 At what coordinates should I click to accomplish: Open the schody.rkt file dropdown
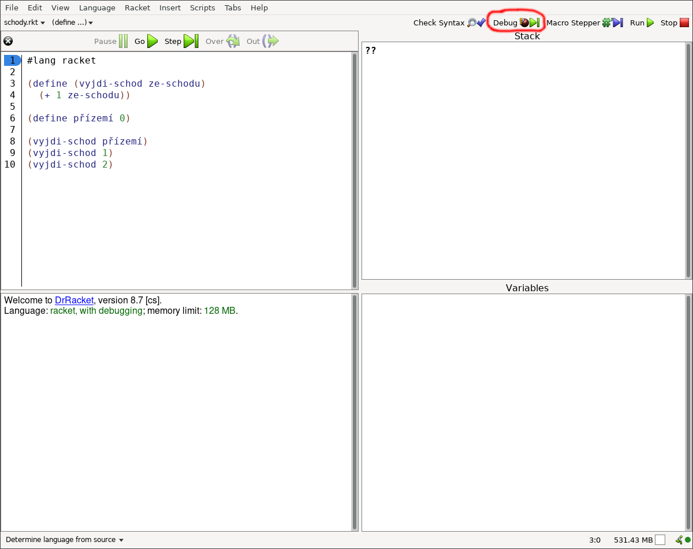pos(24,23)
